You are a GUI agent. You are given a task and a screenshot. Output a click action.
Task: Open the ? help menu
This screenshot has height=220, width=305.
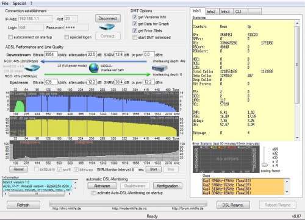pos(31,3)
